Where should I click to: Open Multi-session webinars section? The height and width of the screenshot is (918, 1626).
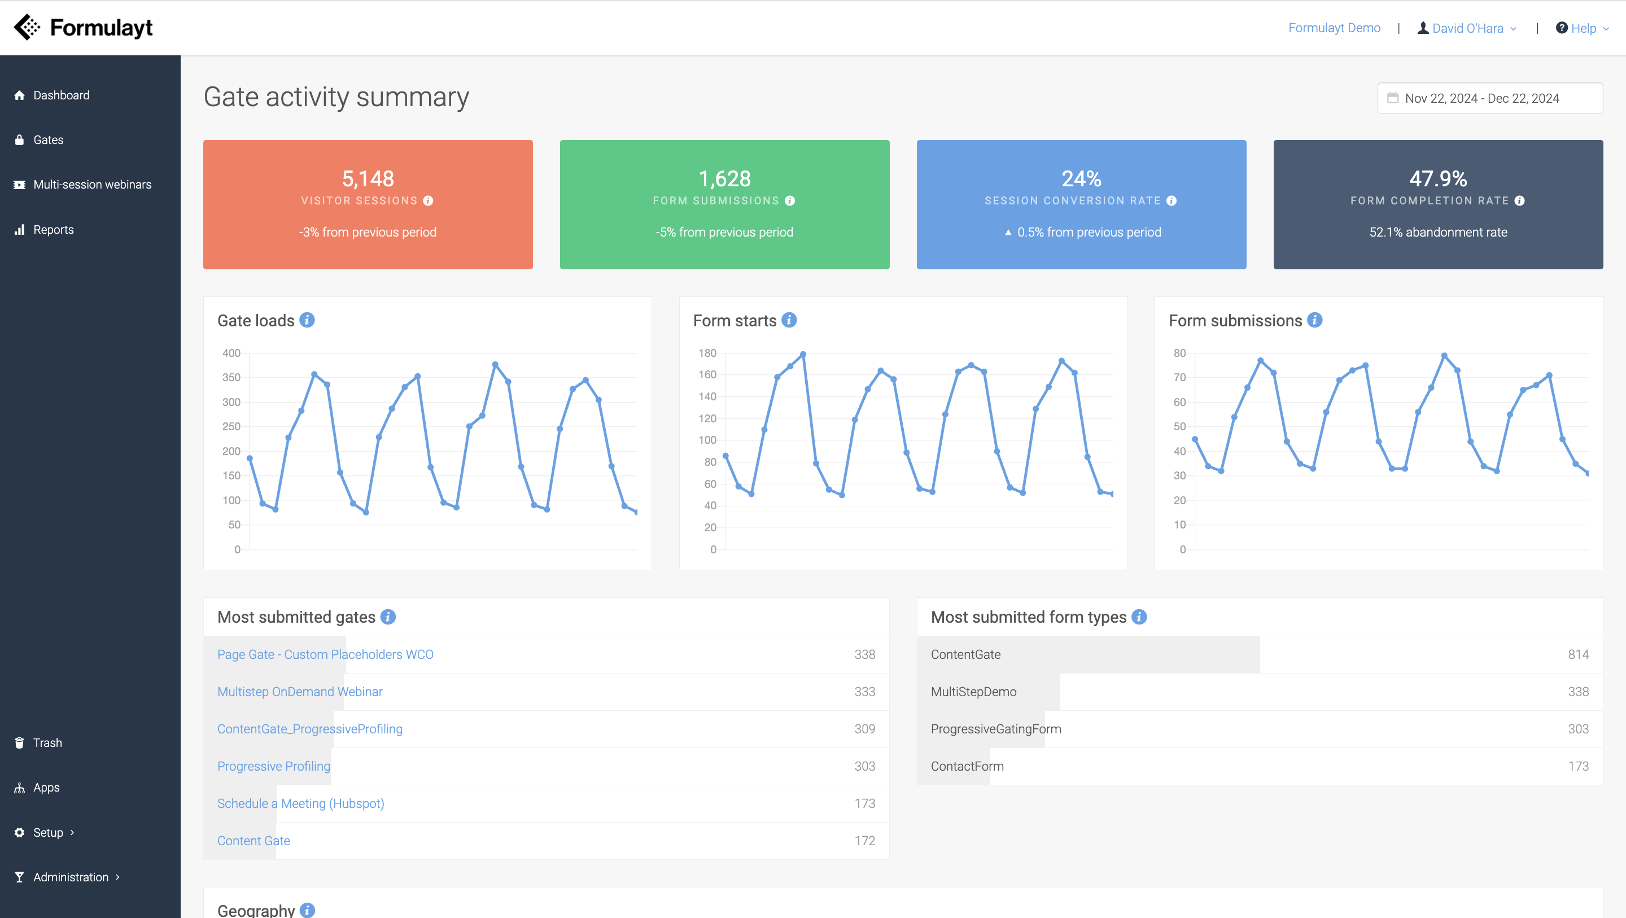pos(92,185)
